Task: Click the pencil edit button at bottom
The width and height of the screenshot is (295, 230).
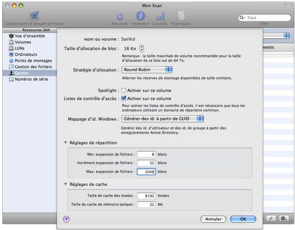Action: pyautogui.click(x=271, y=219)
